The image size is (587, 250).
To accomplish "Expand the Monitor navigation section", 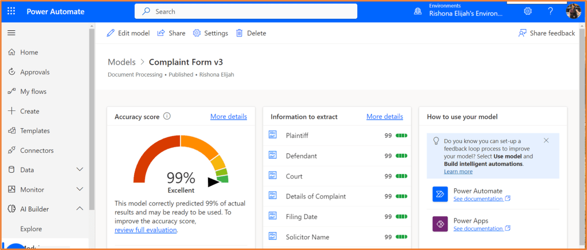I will coord(80,189).
